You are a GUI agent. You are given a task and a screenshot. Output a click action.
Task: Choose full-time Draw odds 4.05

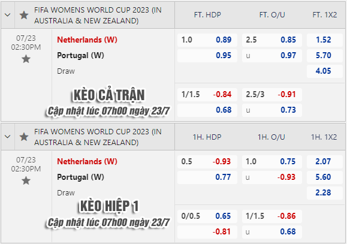(x=324, y=71)
